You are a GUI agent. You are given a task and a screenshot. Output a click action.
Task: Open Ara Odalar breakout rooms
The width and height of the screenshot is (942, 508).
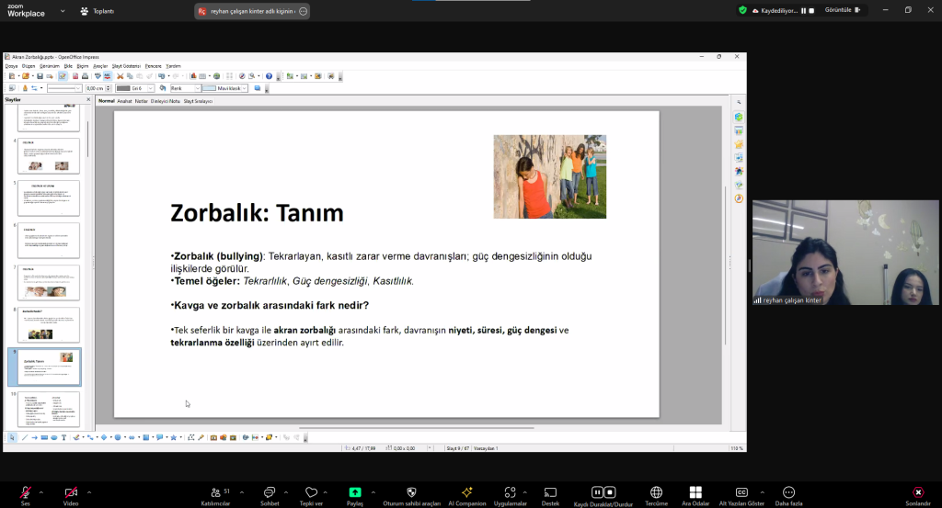pyautogui.click(x=695, y=492)
